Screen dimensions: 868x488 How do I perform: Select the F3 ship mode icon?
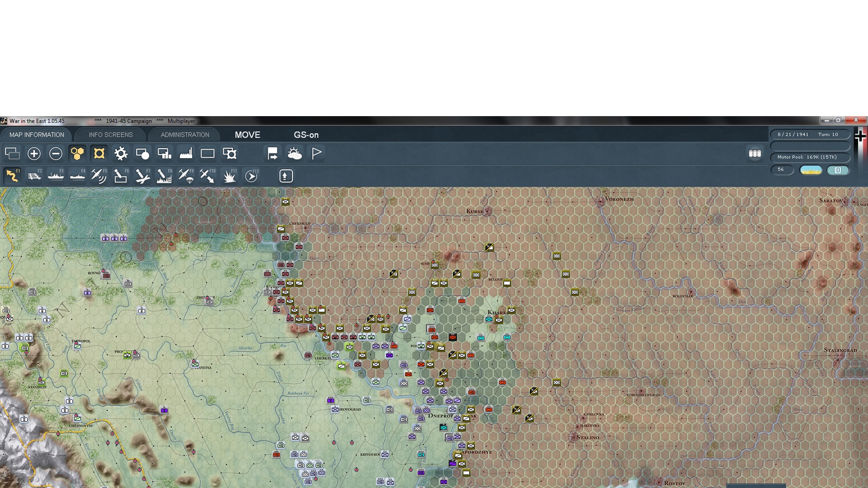click(56, 176)
